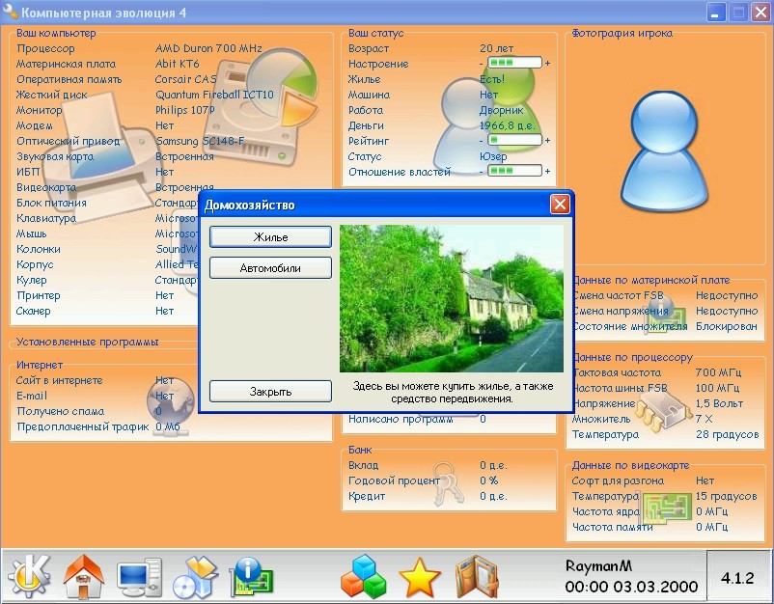
Task: Click the Philips 107P monitor value
Action: [x=185, y=110]
